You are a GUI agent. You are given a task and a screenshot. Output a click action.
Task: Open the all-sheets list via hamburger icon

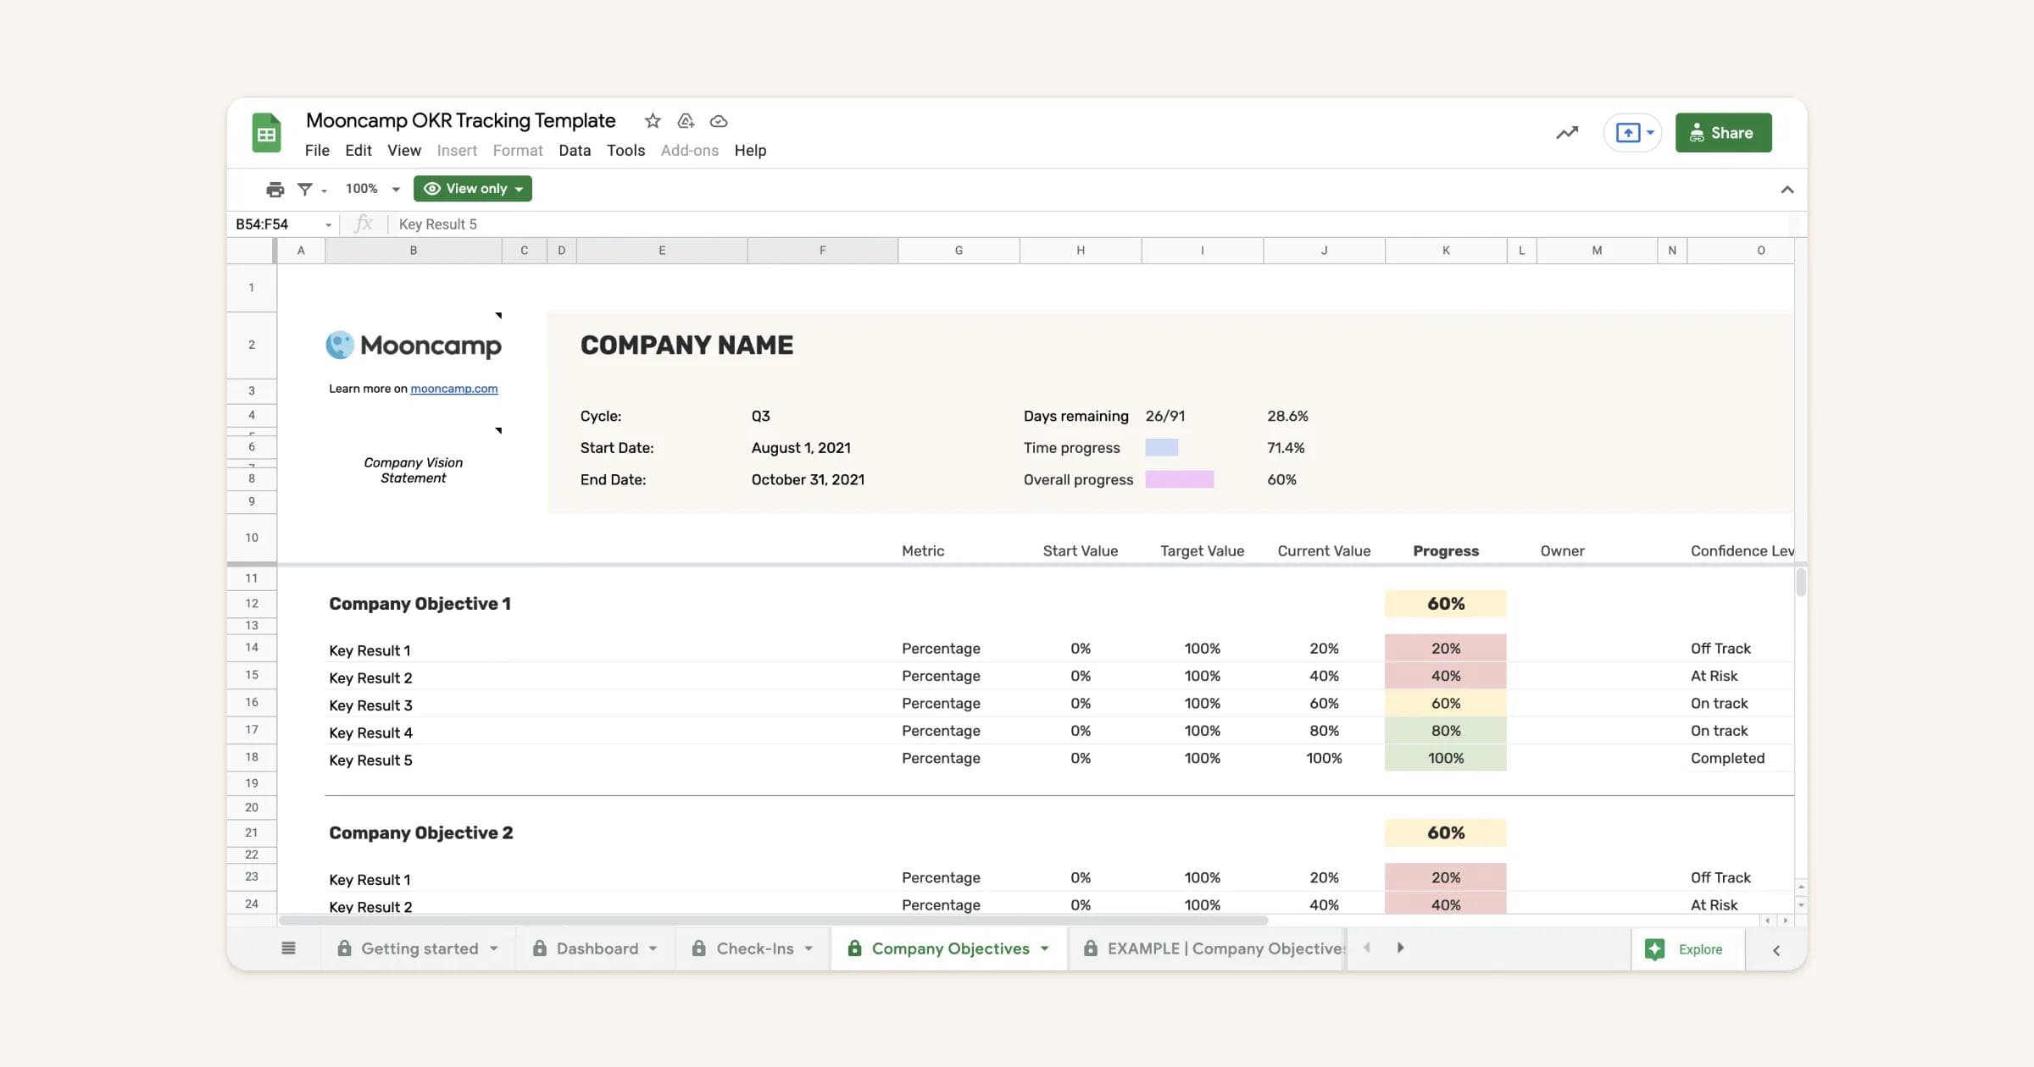(x=288, y=948)
